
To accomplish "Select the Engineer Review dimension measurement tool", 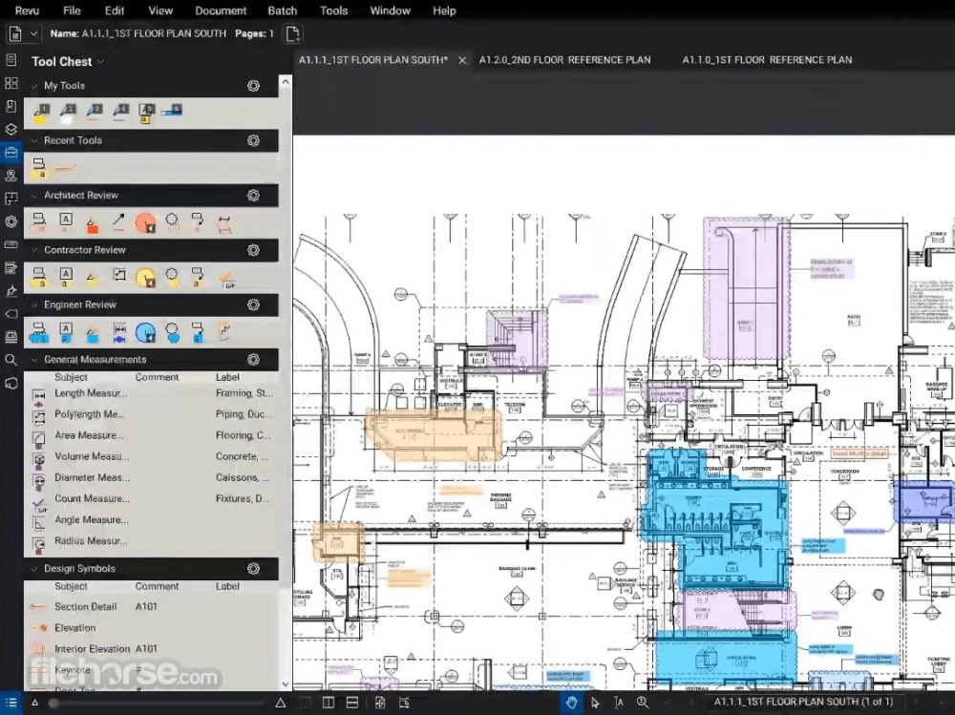I will click(119, 332).
